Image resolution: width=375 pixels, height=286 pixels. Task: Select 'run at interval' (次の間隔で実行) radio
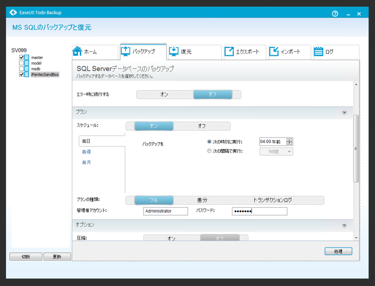click(x=209, y=151)
